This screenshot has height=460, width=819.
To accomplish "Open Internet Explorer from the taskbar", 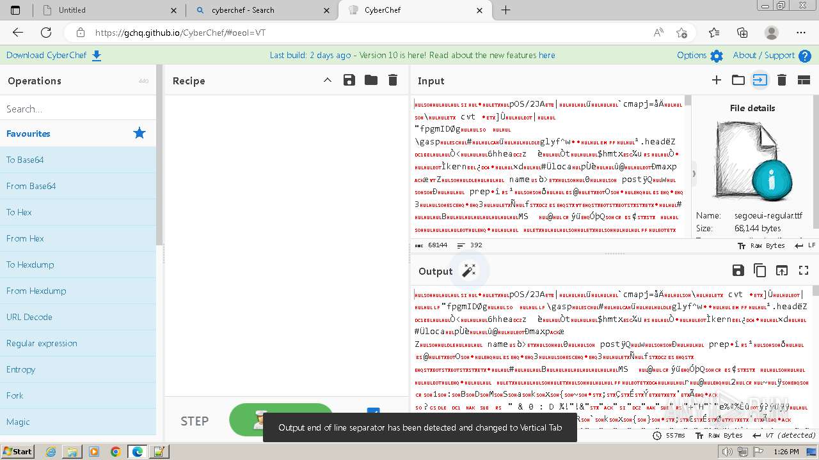I will pyautogui.click(x=51, y=452).
